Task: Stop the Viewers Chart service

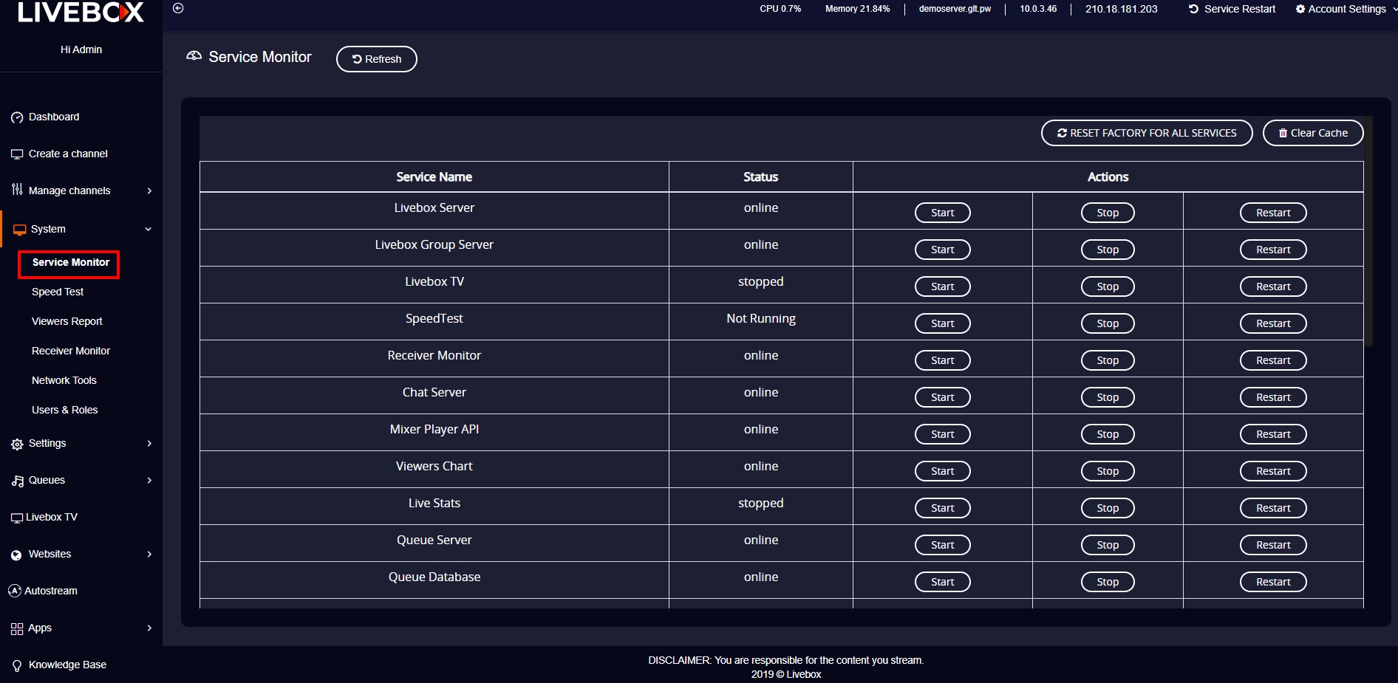Action: [x=1108, y=471]
